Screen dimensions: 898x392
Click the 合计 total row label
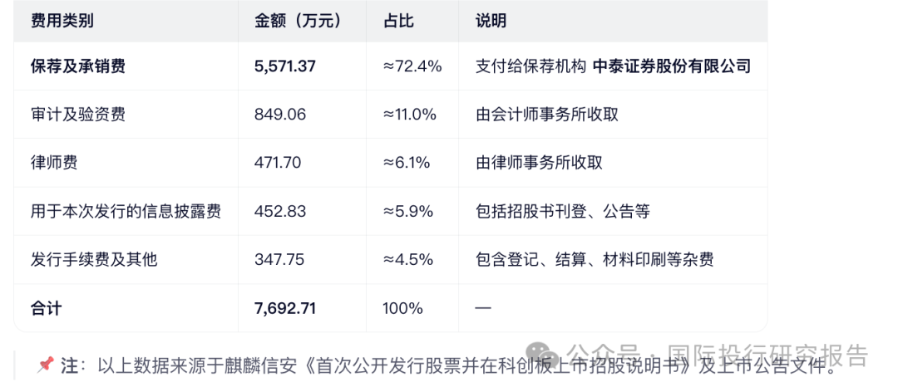click(x=47, y=308)
